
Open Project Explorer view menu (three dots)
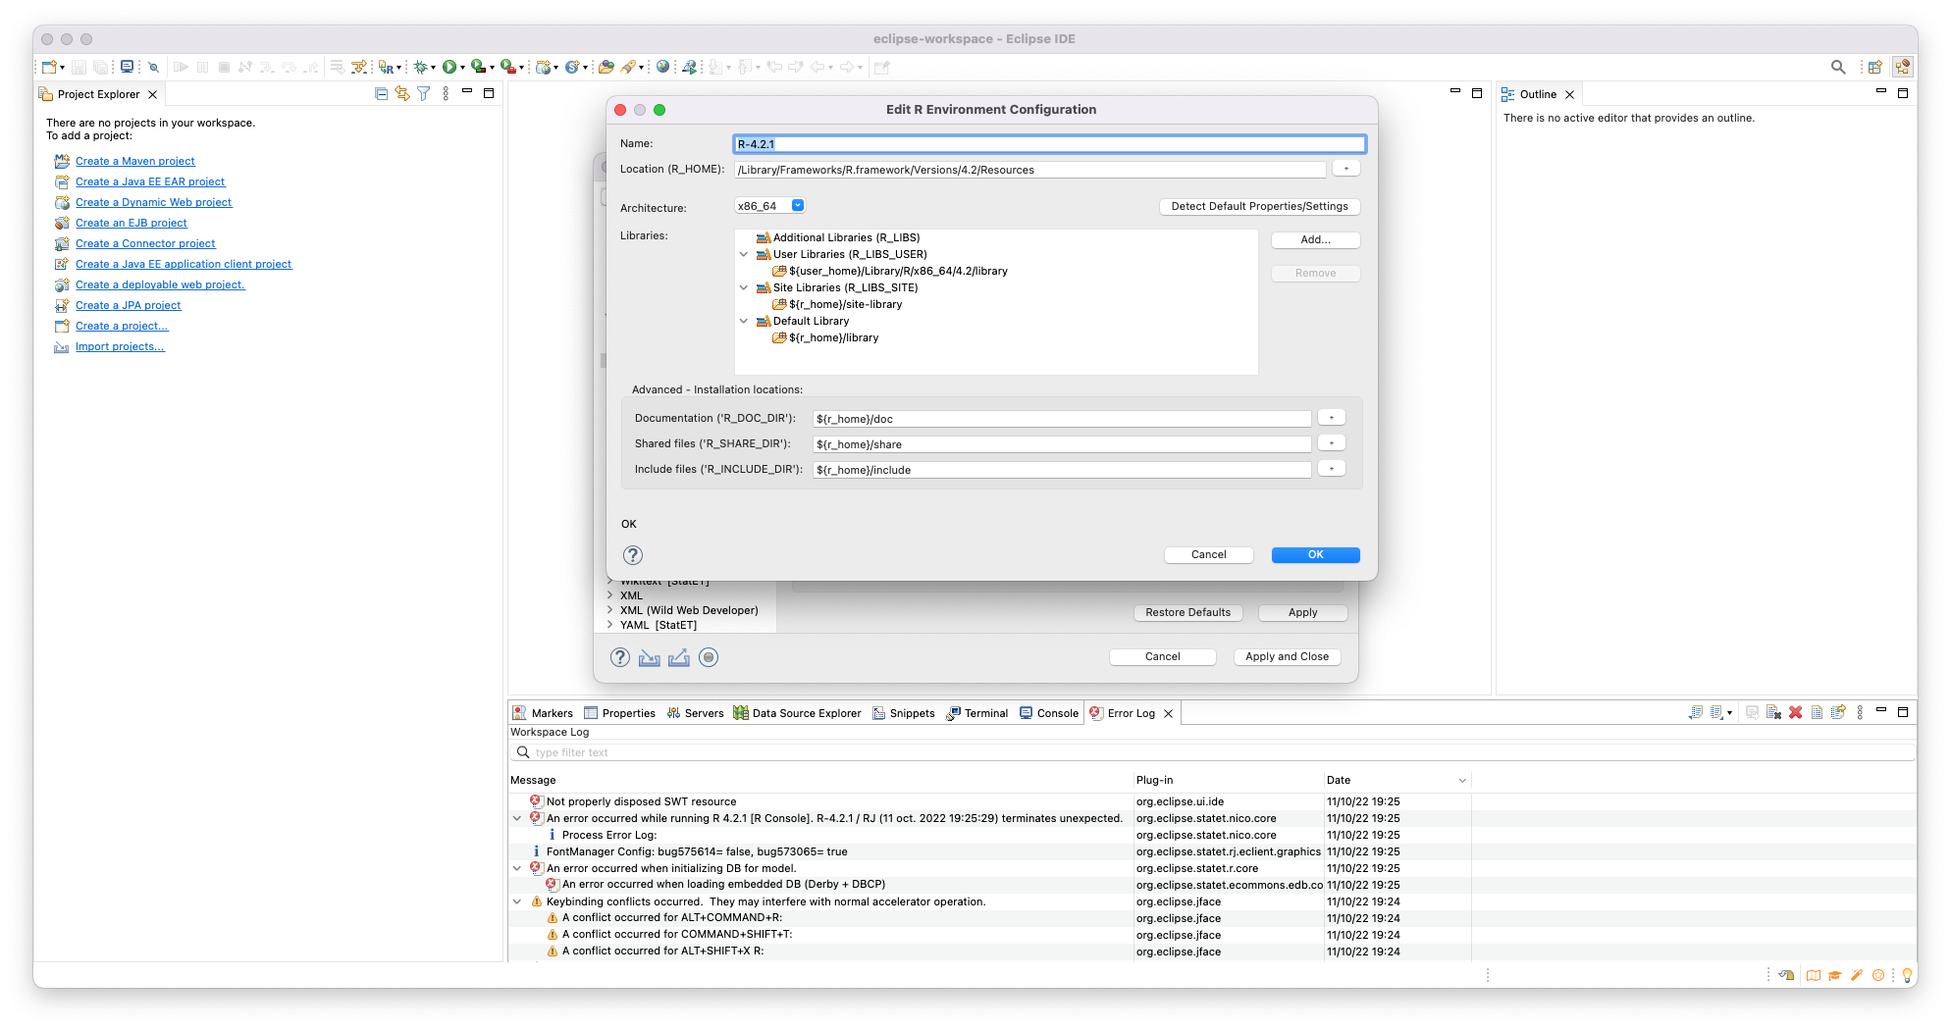(446, 94)
